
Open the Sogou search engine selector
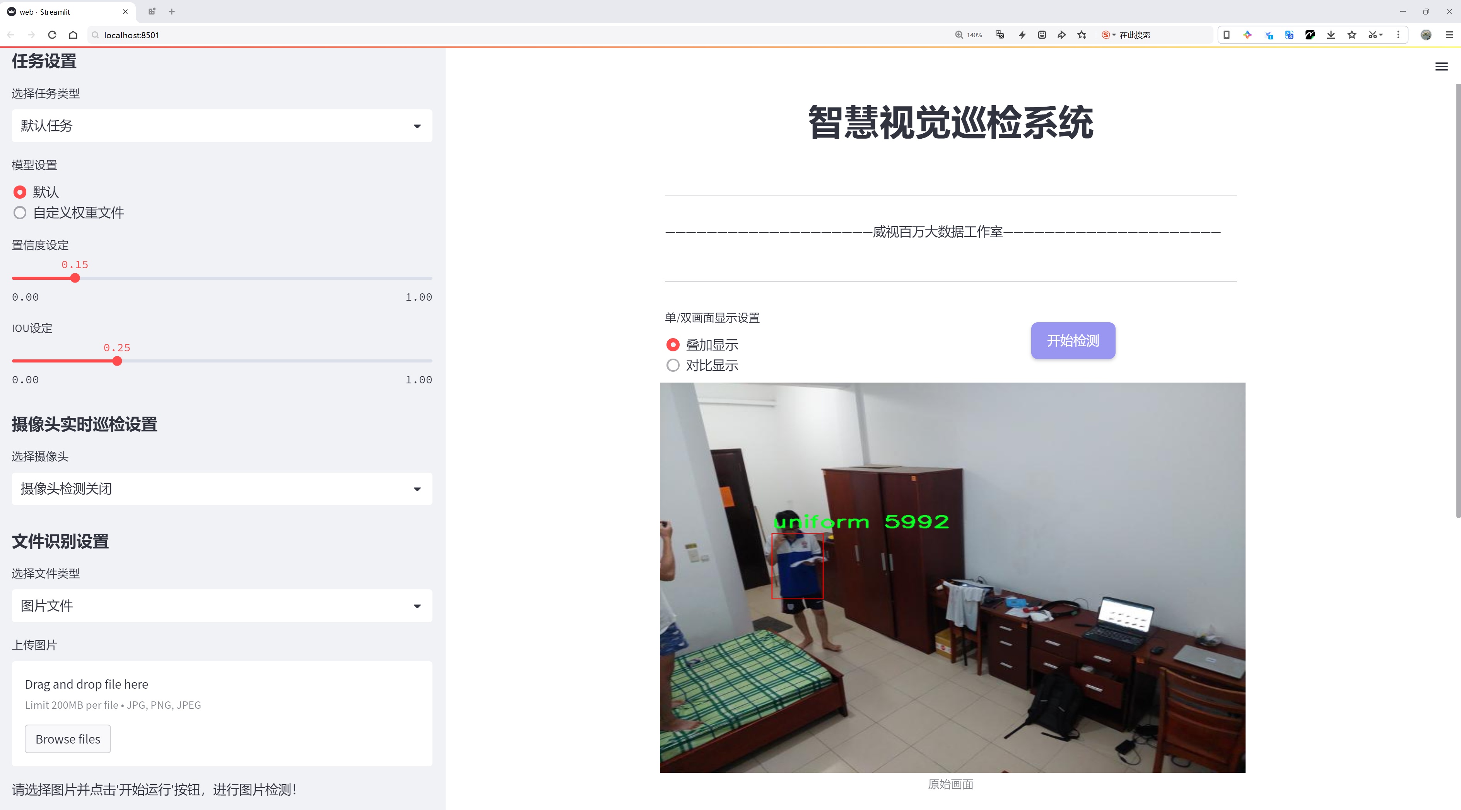click(x=1108, y=35)
